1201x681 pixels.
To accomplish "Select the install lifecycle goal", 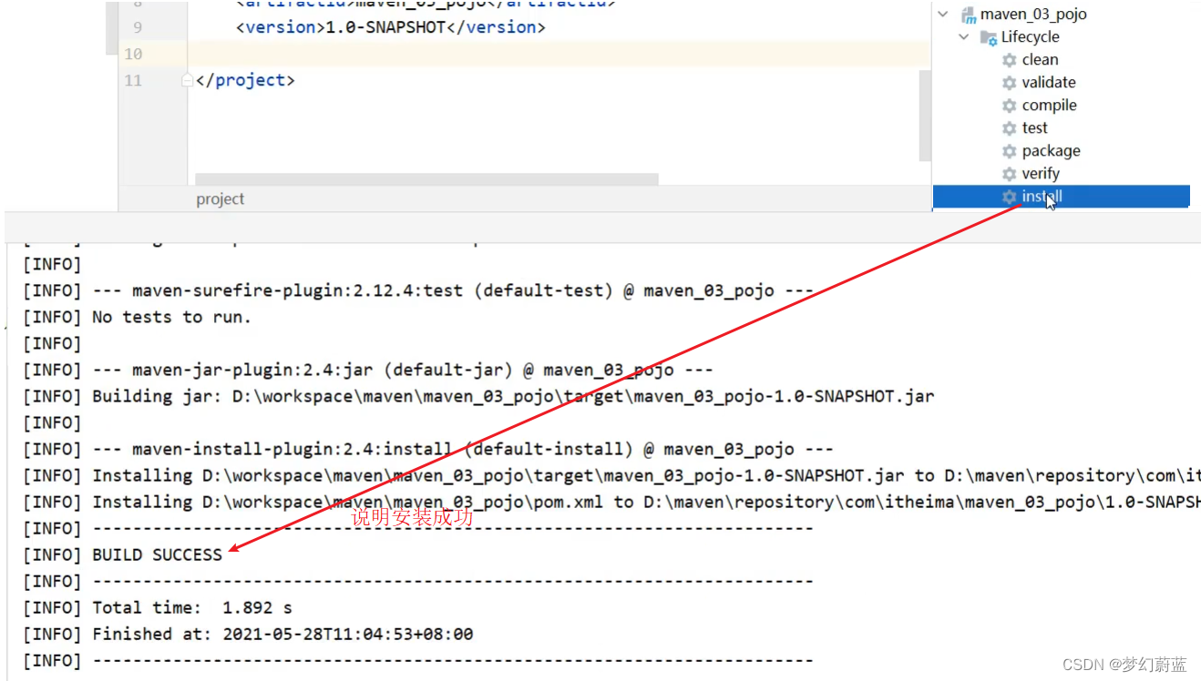I will [x=1042, y=197].
